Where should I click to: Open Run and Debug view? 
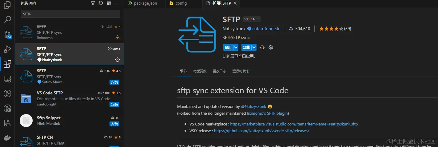(x=7, y=49)
